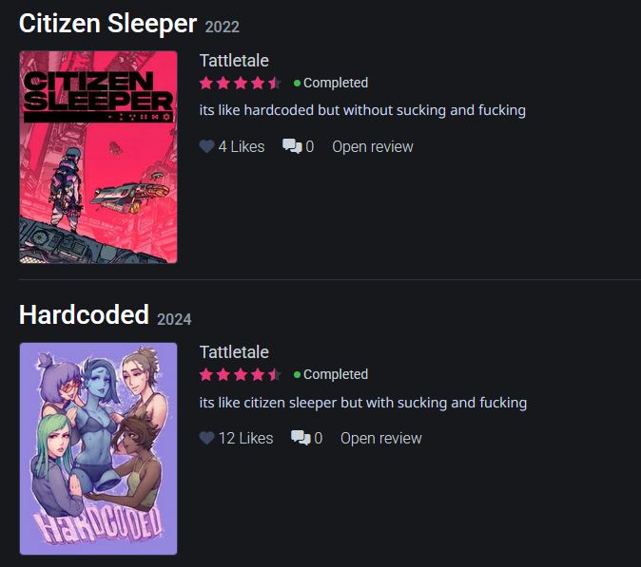The width and height of the screenshot is (641, 567).
Task: Click the star rating on Hardcoded review
Action: tap(240, 375)
